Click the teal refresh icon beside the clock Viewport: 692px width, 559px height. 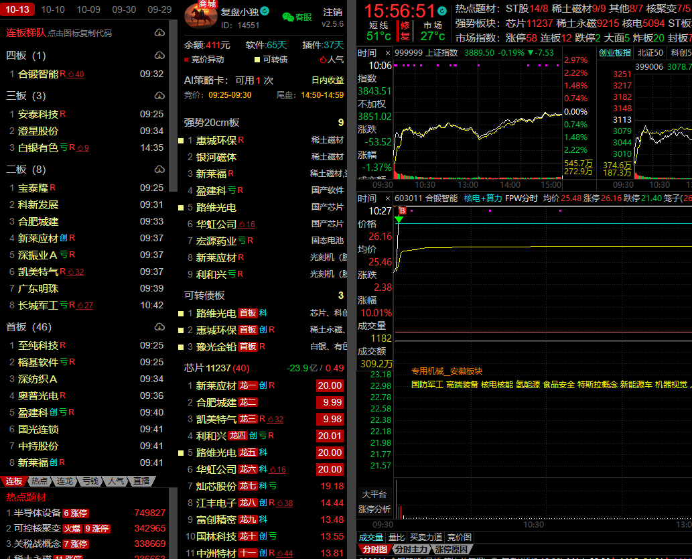(x=441, y=11)
